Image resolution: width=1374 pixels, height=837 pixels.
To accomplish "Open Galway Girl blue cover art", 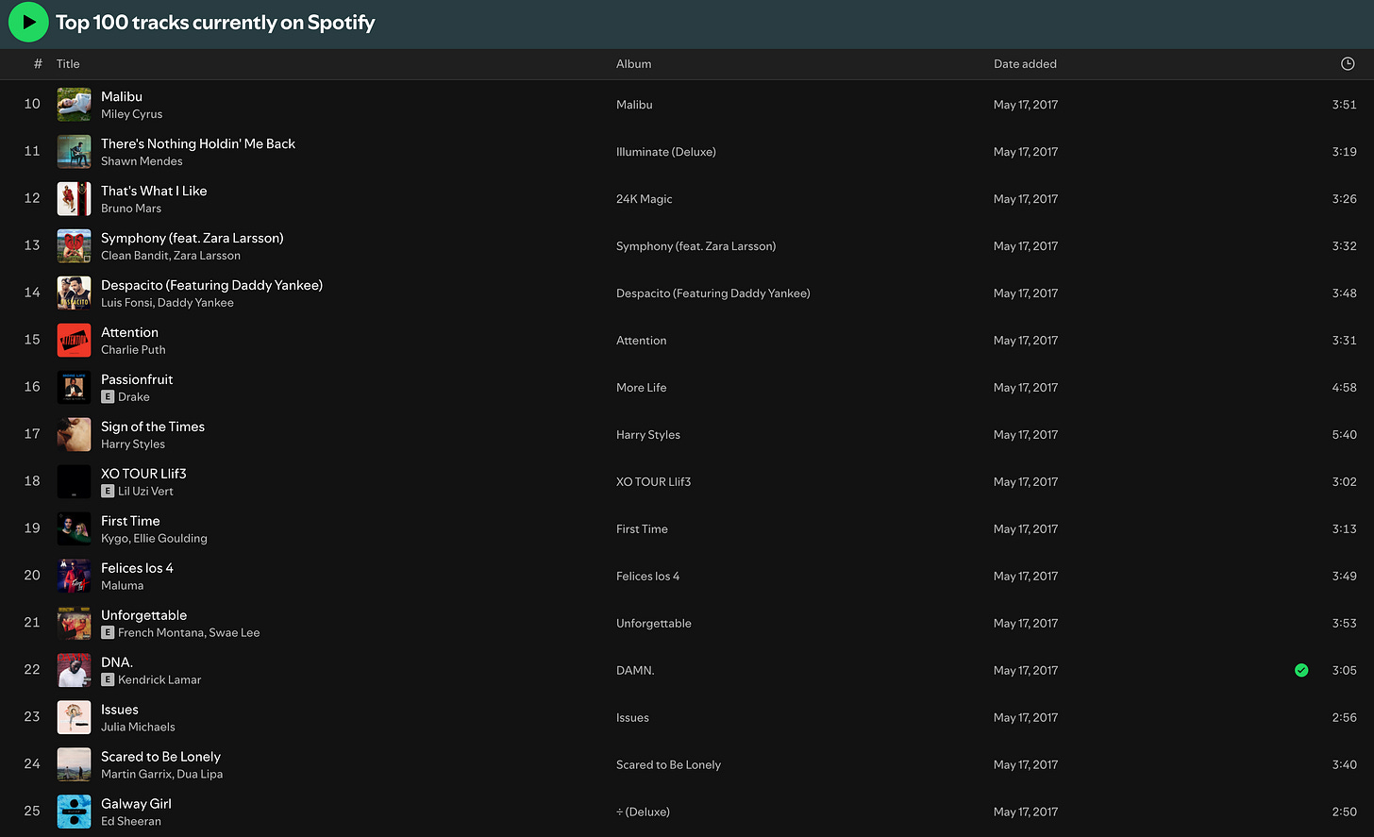I will (x=75, y=812).
